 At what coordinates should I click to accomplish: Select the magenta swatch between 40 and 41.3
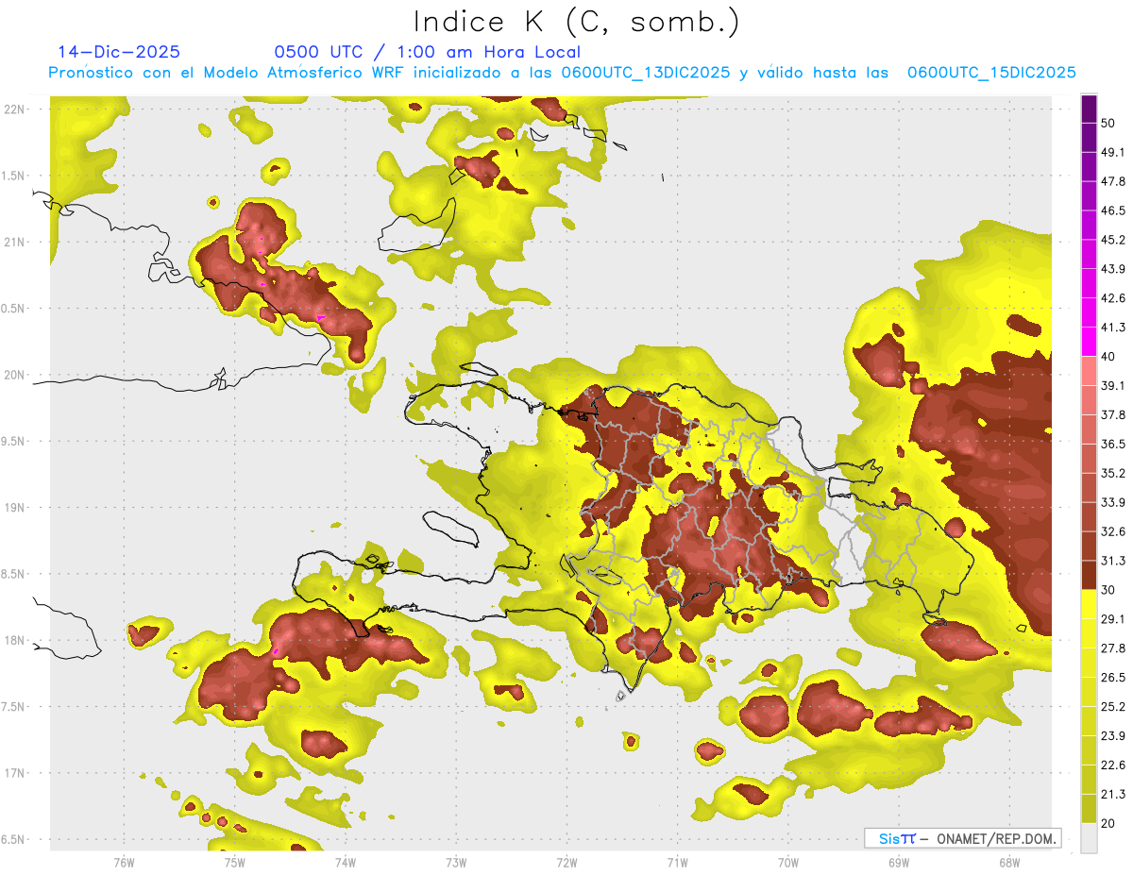tap(1089, 342)
